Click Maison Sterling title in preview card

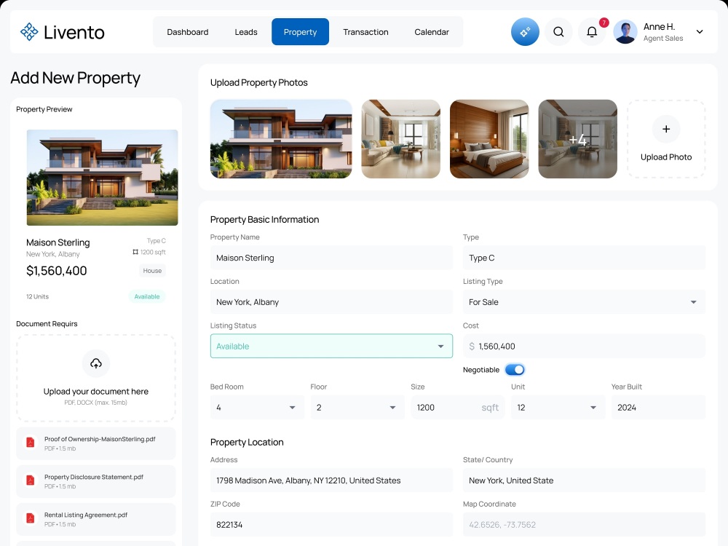click(x=58, y=242)
